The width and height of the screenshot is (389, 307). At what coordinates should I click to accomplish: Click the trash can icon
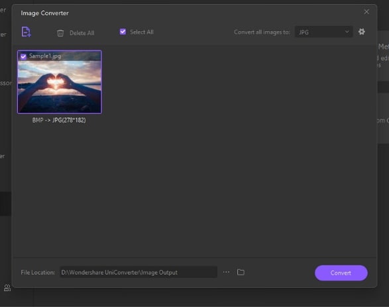[60, 33]
